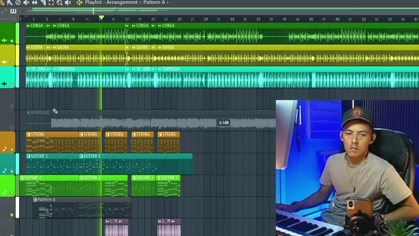The image size is (419, 236).
Task: Click bar 49 on the timeline ruler
Action: click(337, 19)
